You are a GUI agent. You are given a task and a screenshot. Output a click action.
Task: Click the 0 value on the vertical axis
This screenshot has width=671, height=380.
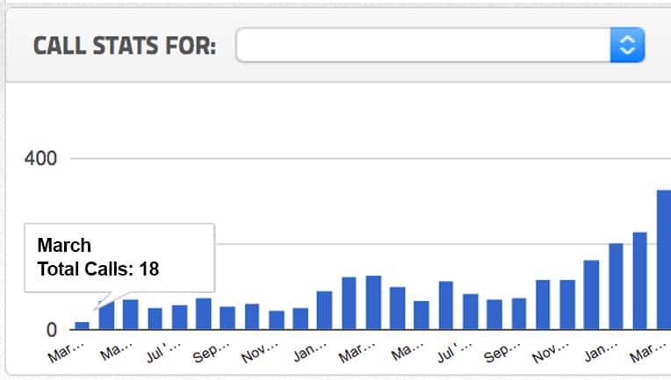click(51, 330)
